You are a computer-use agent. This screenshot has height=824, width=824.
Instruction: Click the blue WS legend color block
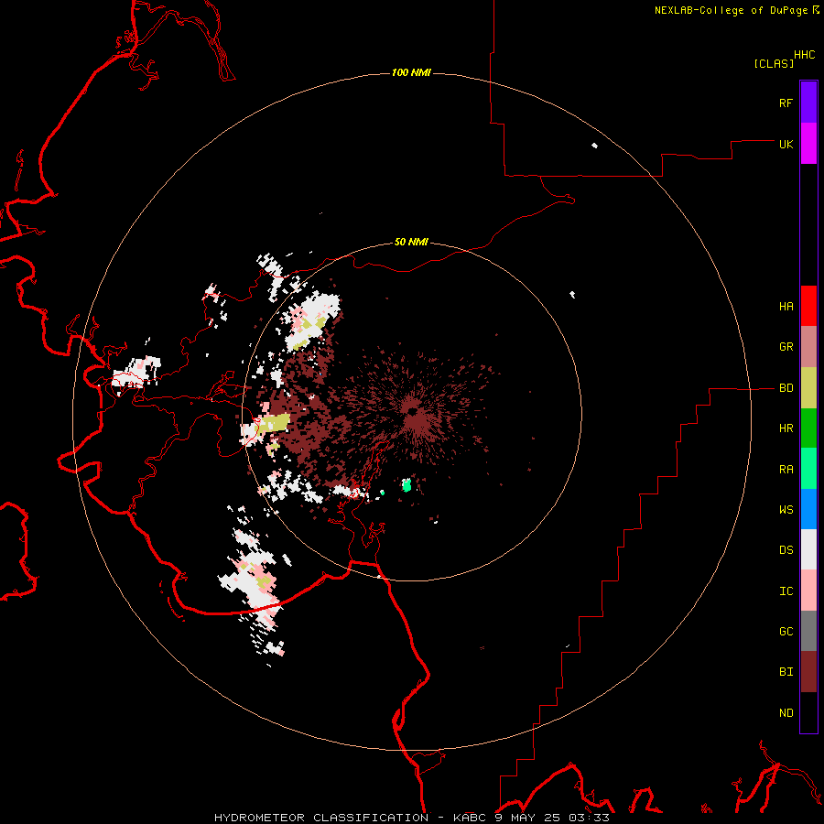click(x=808, y=509)
